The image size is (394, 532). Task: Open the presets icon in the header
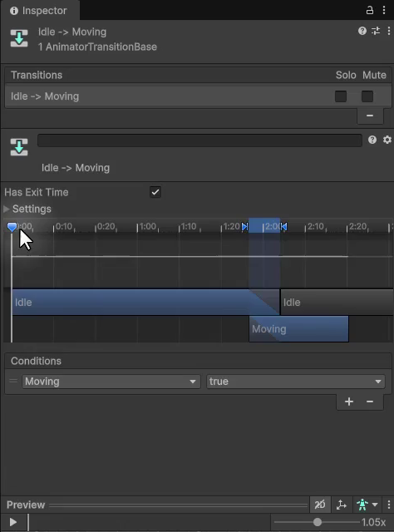click(376, 31)
